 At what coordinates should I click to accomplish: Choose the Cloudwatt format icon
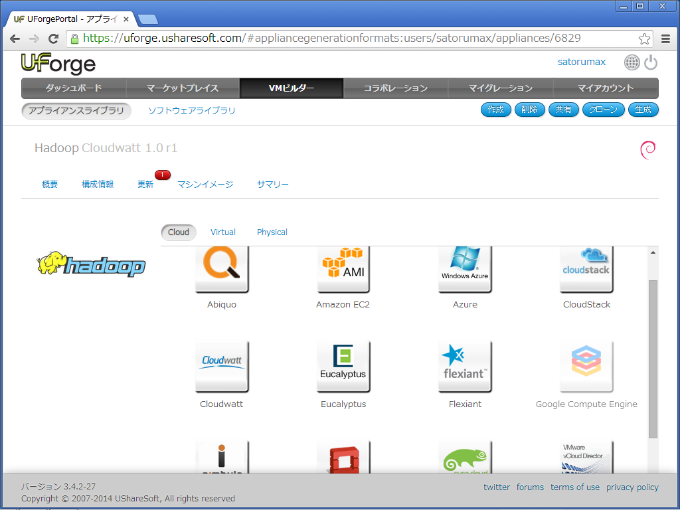pos(222,367)
